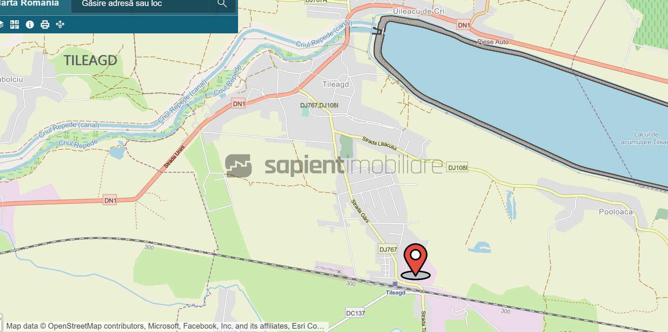The image size is (668, 332).
Task: Open the basemap gallery icon
Action: click(15, 25)
